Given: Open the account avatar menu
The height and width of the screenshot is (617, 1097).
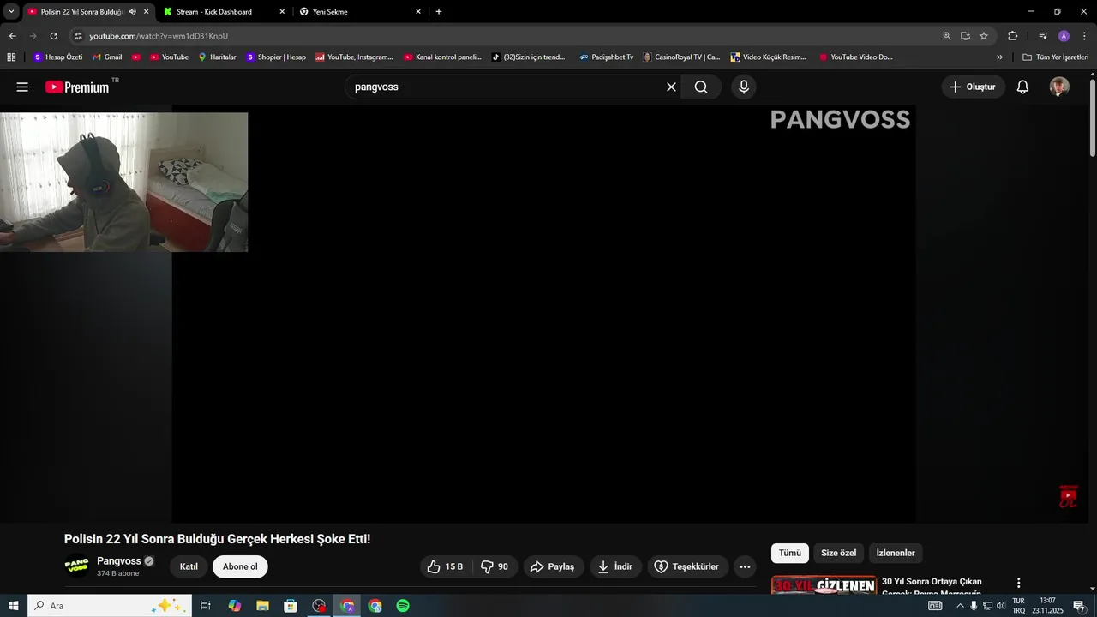Looking at the screenshot, I should (1059, 87).
